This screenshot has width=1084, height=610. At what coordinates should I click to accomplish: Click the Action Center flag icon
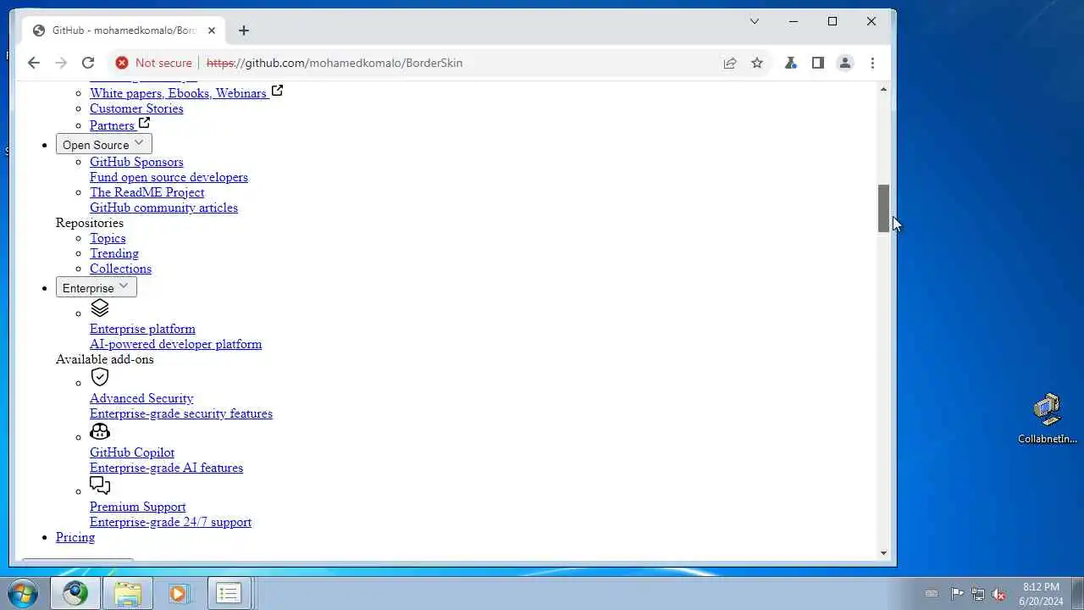click(x=957, y=594)
